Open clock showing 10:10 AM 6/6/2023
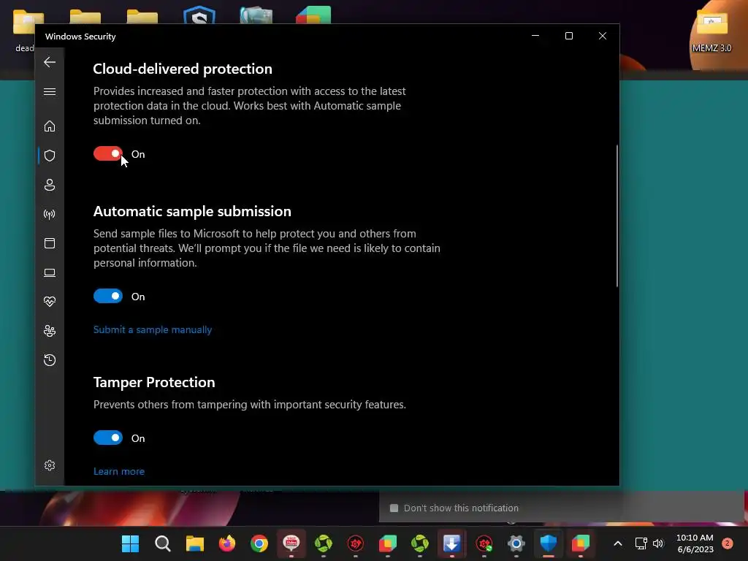 [695, 543]
